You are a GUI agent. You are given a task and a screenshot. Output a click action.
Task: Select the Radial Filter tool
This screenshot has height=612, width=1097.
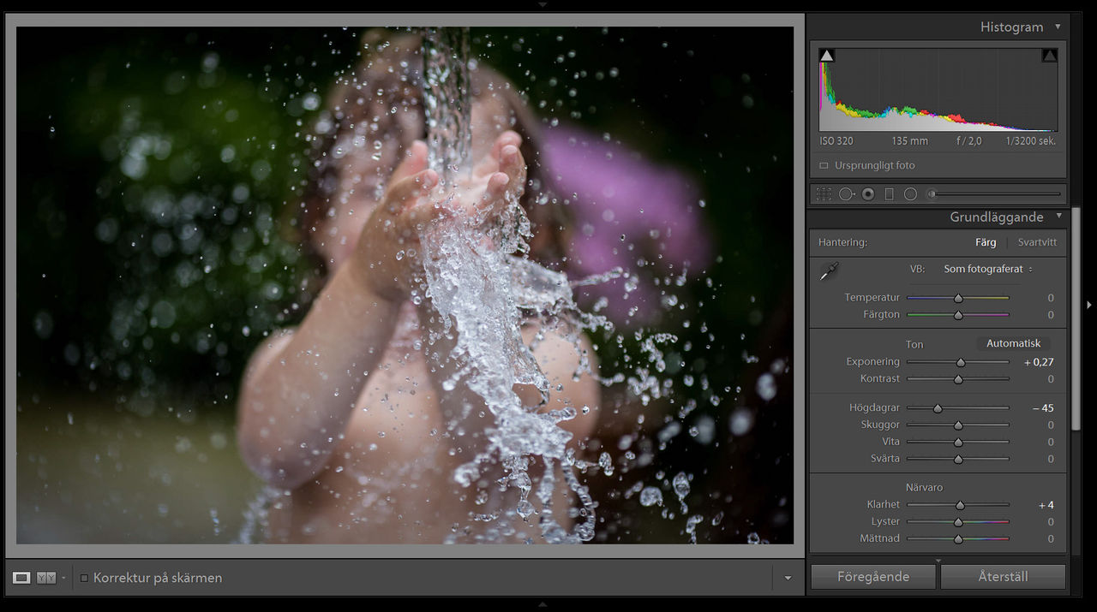[910, 194]
